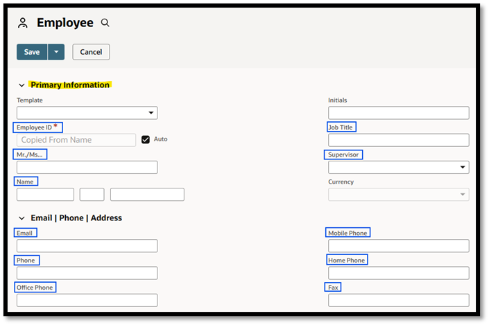Open the Currency dropdown
The image size is (489, 325).
tap(399, 195)
